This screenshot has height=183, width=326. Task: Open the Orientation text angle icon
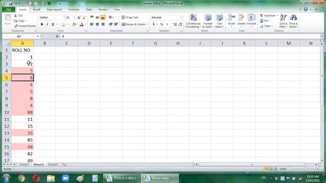[x=111, y=17]
